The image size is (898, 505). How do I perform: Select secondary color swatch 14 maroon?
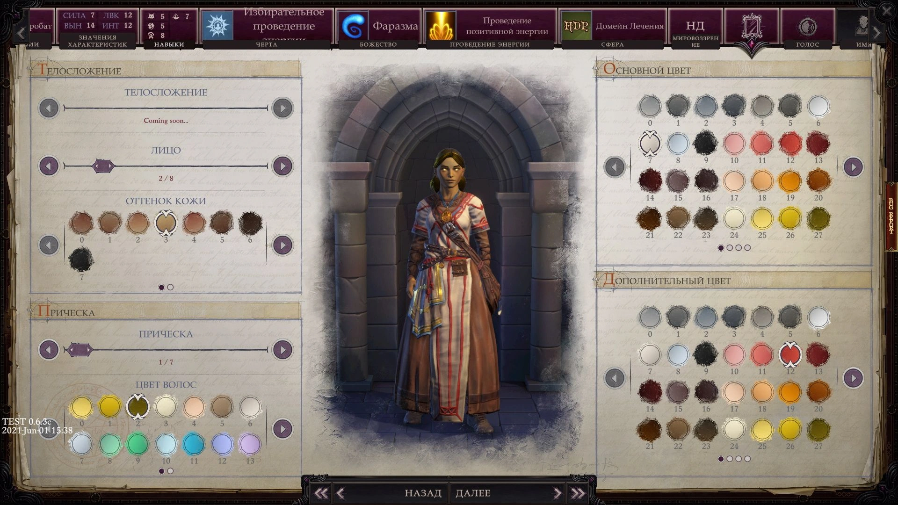tap(650, 392)
